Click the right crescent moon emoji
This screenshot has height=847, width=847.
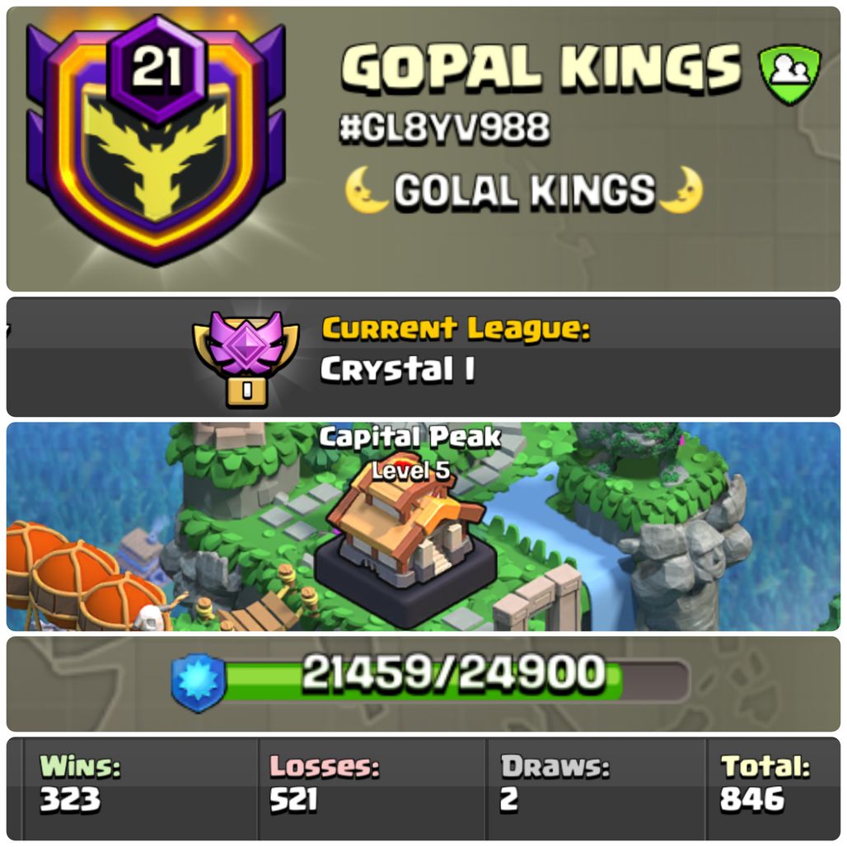pos(683,190)
